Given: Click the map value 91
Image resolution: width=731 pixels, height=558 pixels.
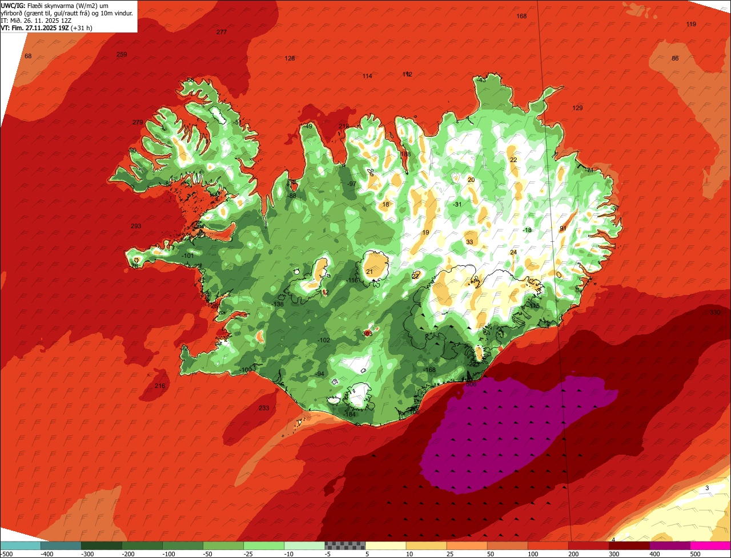Looking at the screenshot, I should point(563,228).
